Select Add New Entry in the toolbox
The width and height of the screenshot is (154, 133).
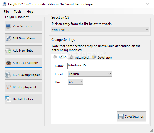pos(24,50)
